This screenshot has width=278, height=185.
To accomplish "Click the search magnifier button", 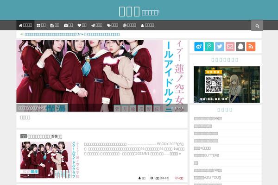I will (x=257, y=26).
